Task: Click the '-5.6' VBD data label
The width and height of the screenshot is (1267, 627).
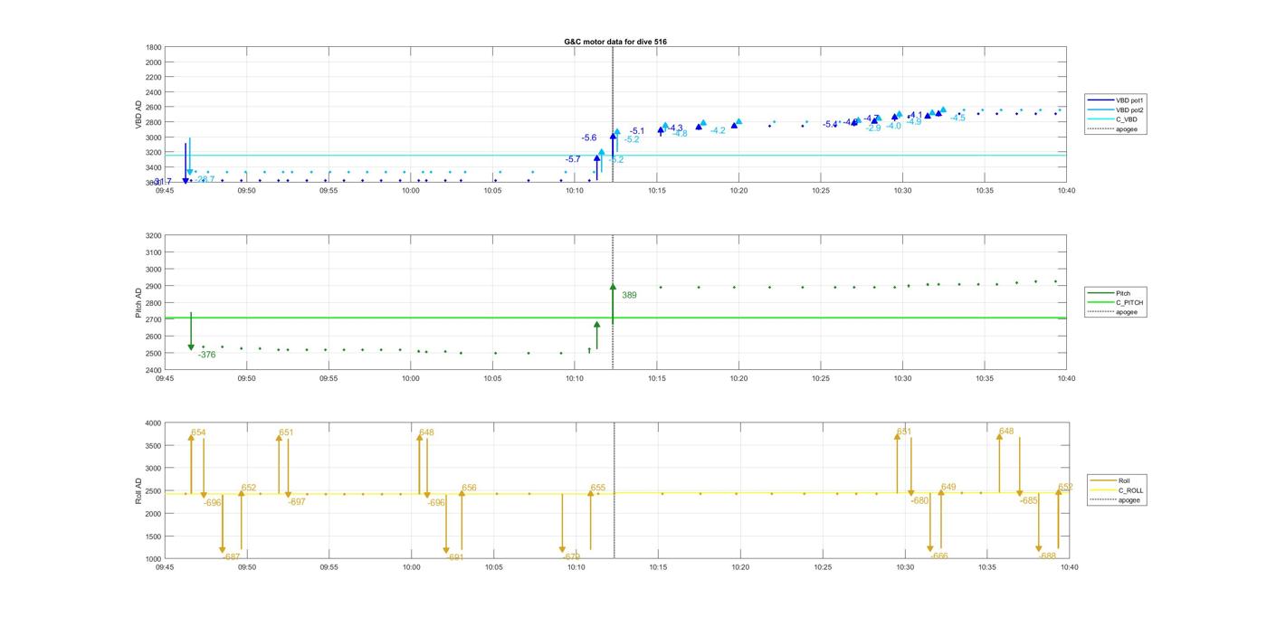Action: pos(589,138)
